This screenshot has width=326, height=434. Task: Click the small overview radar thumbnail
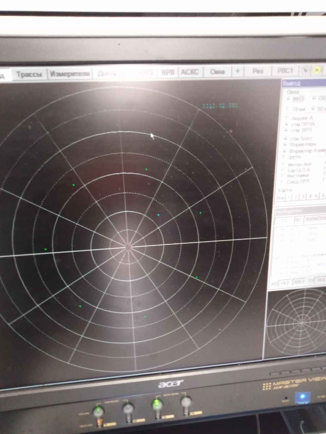[x=296, y=322]
